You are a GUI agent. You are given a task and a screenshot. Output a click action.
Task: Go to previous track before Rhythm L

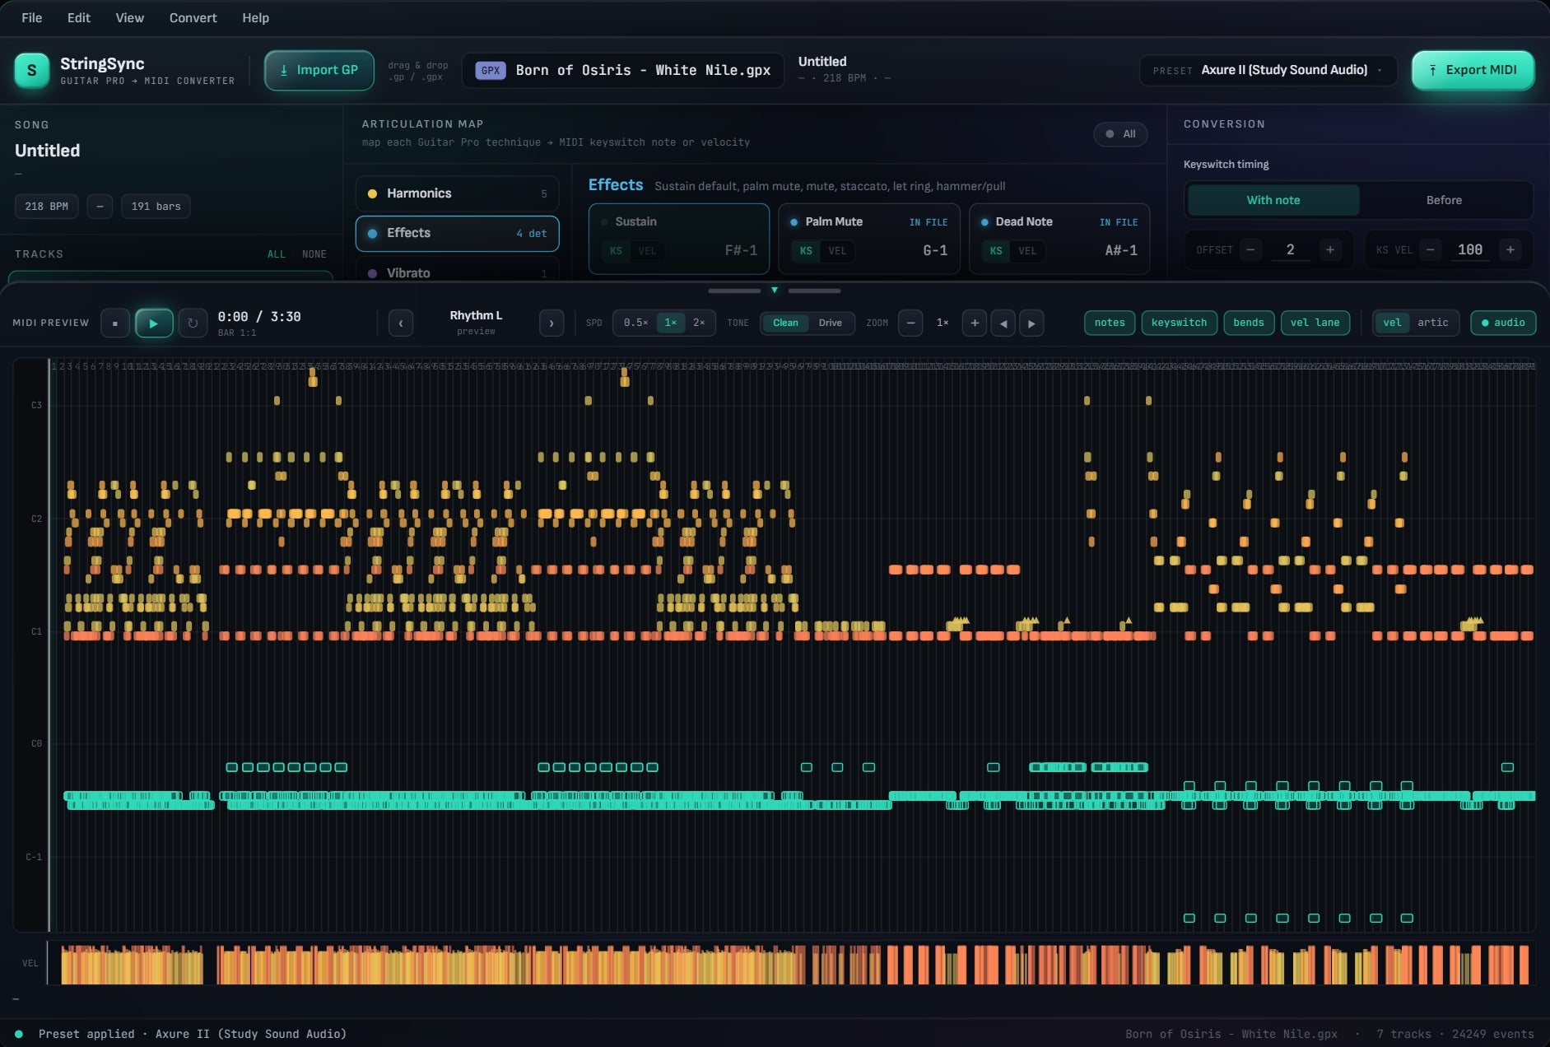(x=401, y=323)
